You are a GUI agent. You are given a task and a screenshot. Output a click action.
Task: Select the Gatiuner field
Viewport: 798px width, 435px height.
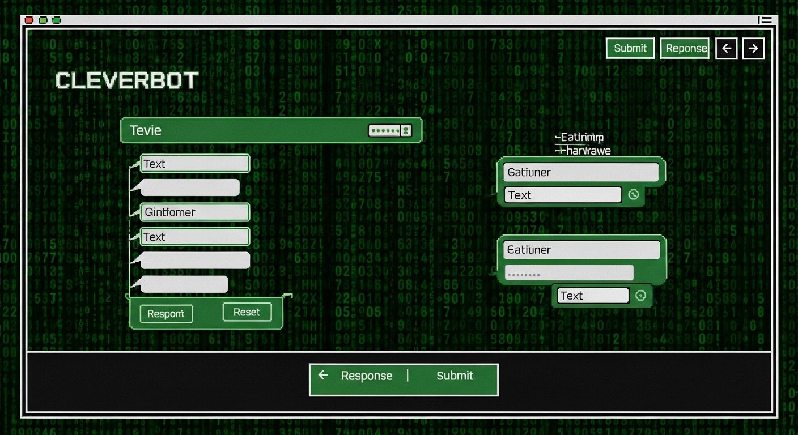pos(581,172)
